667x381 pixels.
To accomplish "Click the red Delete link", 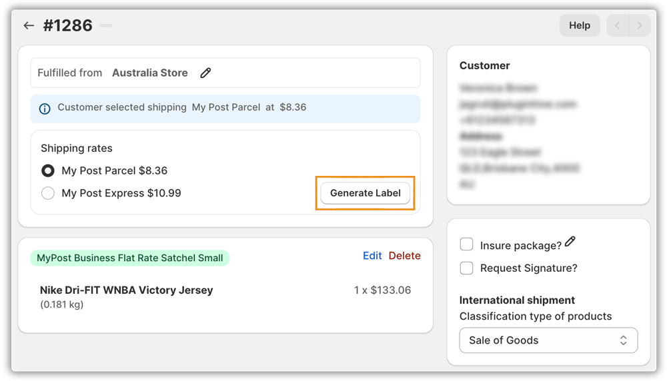I will pyautogui.click(x=404, y=256).
